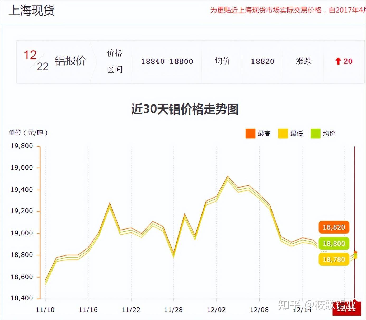Viewport: 366px width, 320px height.
Task: Click the yellow 最低 legend swatch
Action: 283,134
